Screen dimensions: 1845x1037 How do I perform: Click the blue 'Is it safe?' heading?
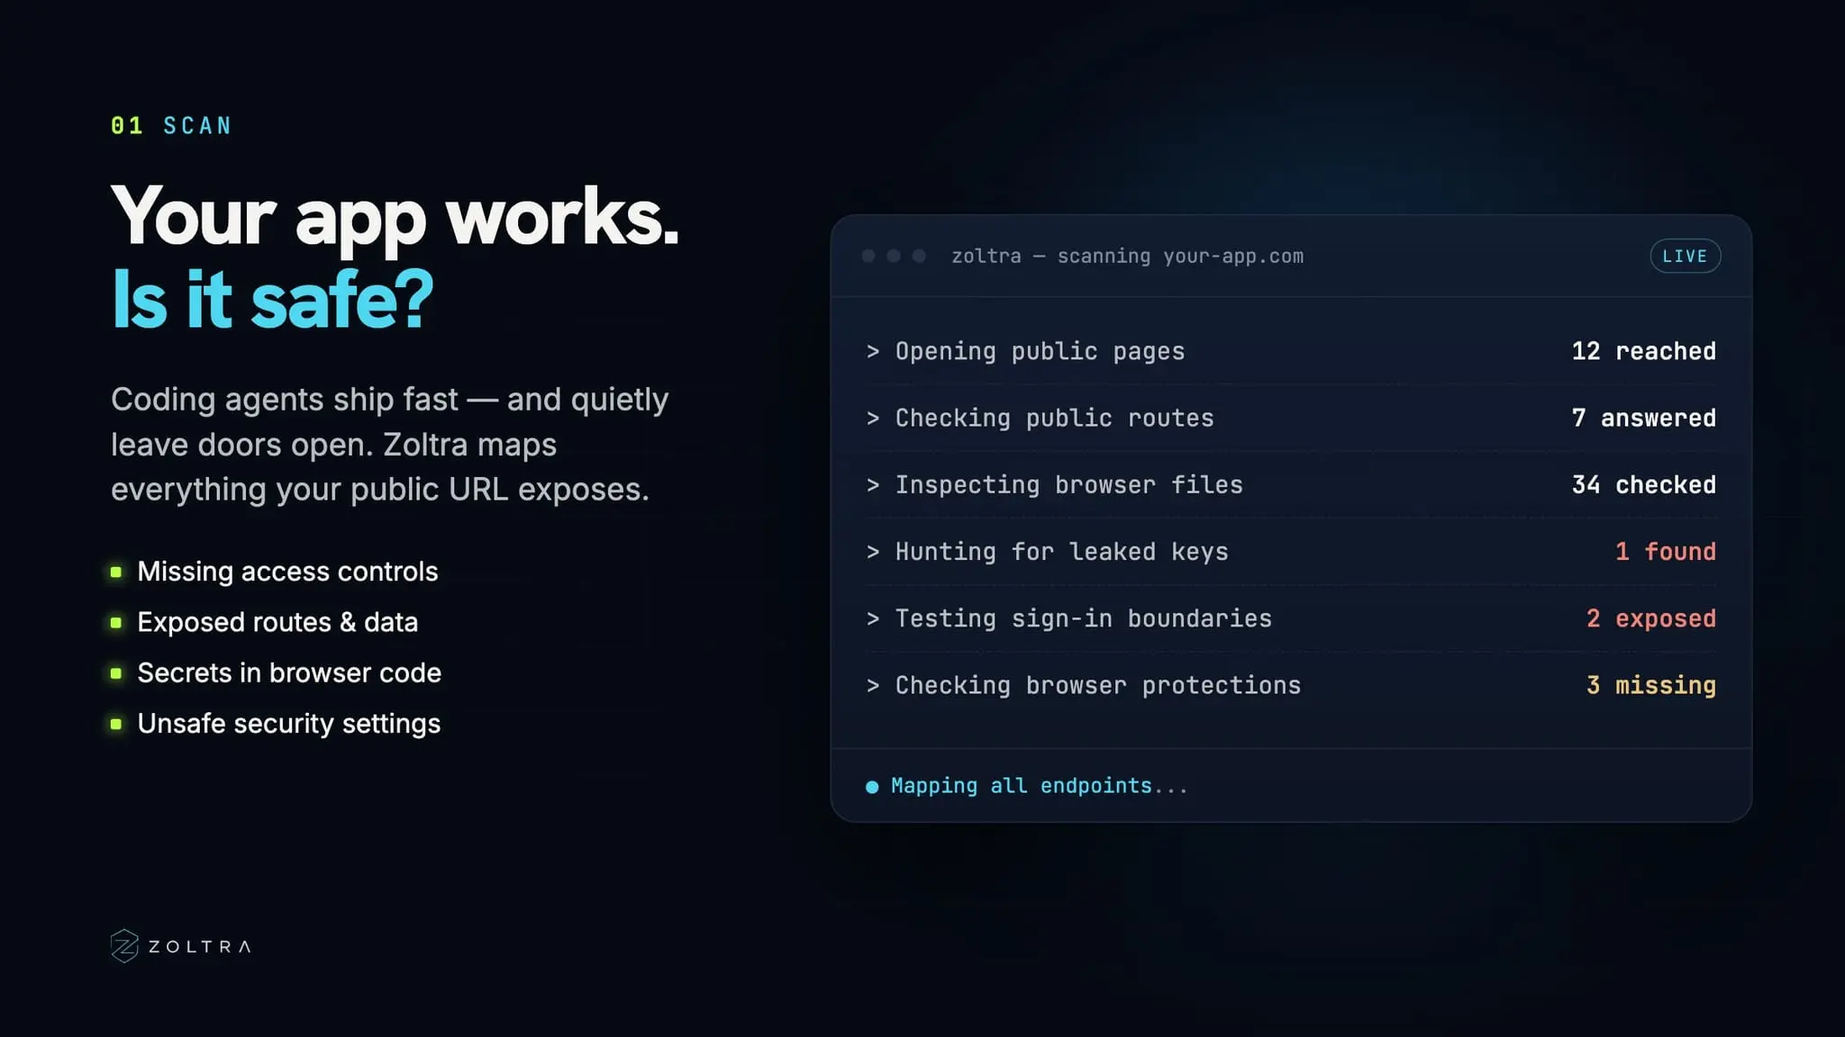[x=272, y=300]
